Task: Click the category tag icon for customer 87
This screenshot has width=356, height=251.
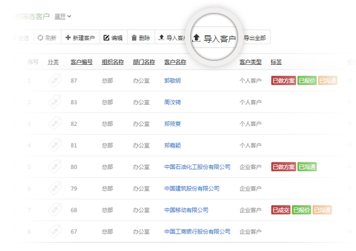Action: (55, 81)
